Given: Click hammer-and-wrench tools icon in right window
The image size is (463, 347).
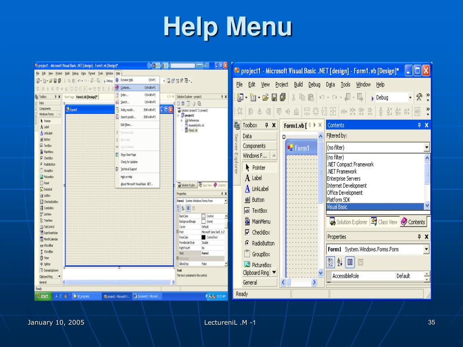Looking at the screenshot, I should tap(419, 97).
